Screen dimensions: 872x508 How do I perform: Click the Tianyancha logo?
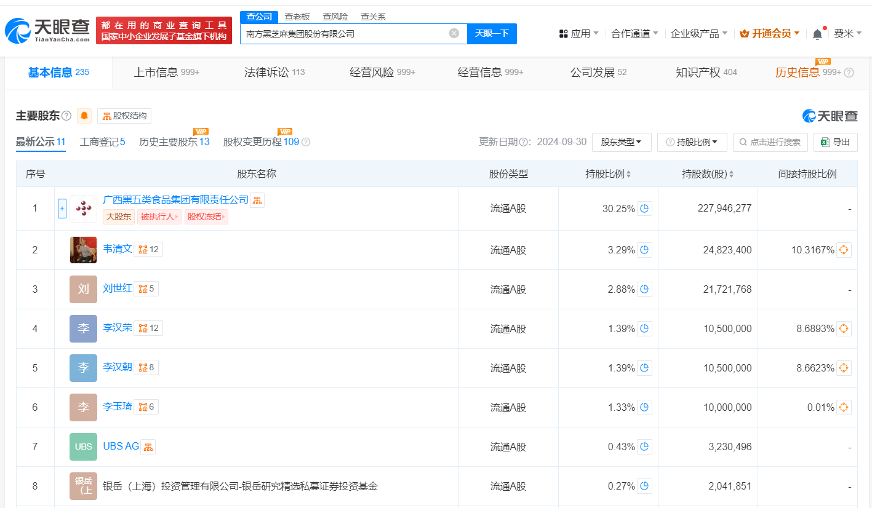47,30
